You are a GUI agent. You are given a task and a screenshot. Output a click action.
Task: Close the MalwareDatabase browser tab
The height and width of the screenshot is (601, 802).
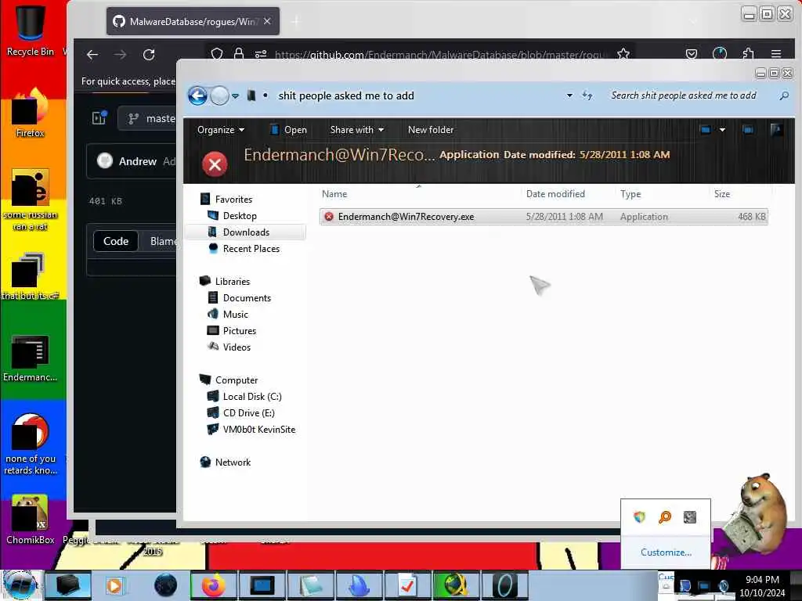point(267,21)
